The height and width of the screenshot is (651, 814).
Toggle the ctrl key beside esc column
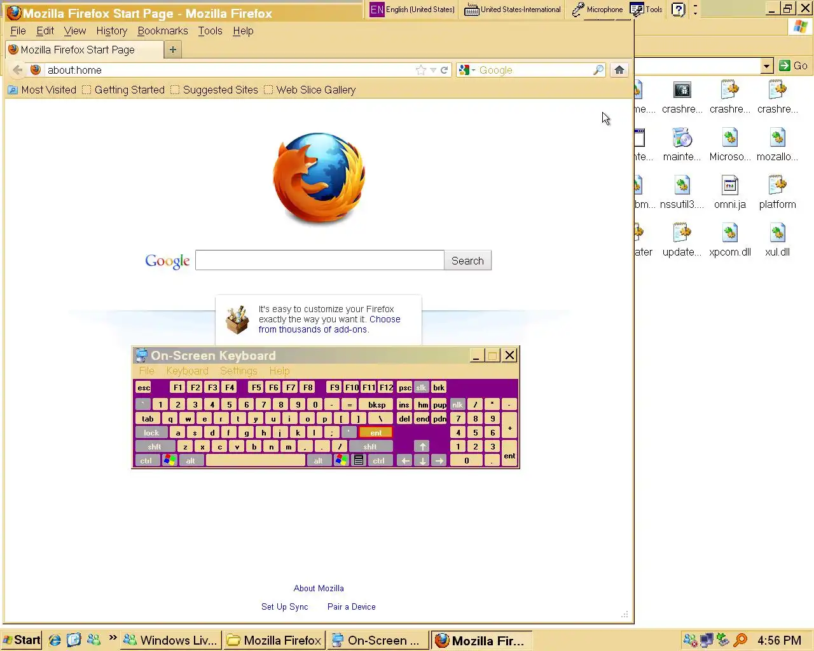[x=146, y=460]
